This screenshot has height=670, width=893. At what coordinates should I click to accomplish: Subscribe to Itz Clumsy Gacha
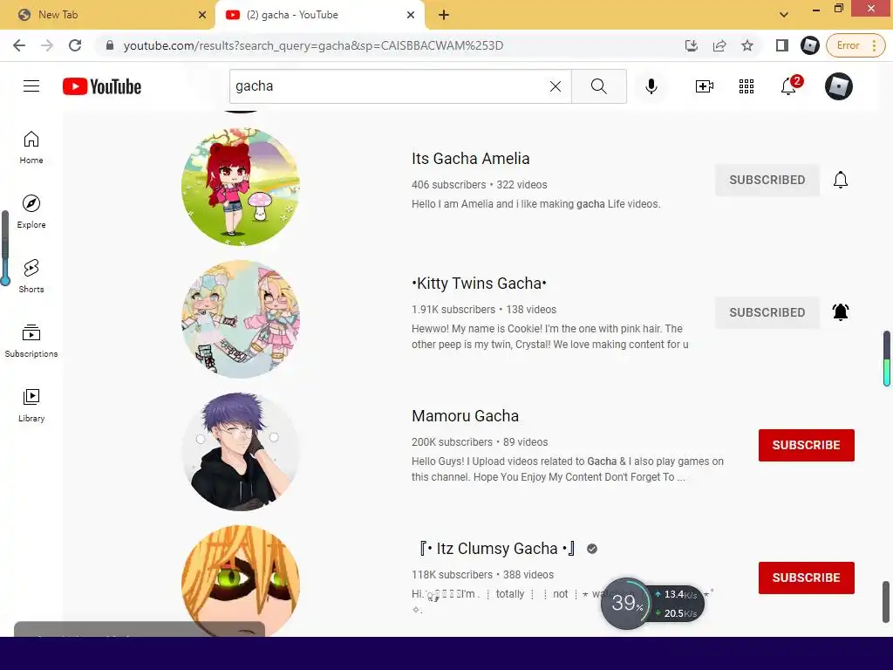pos(806,578)
